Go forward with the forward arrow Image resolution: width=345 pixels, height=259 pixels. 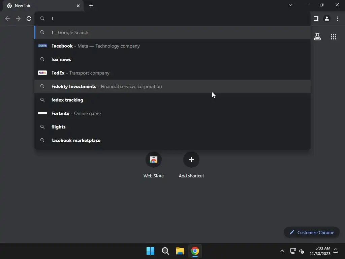point(18,19)
